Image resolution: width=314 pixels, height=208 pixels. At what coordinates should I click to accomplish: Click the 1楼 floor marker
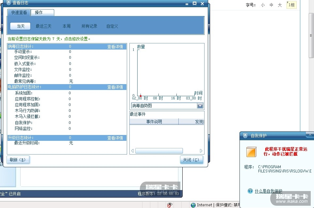[291, 5]
